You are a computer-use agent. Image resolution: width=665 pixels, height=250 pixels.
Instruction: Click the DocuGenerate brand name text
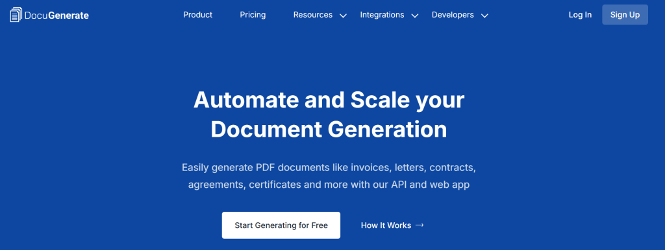57,16
